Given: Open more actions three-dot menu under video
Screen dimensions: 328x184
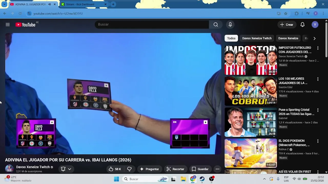Looking at the screenshot, I should coord(217,169).
